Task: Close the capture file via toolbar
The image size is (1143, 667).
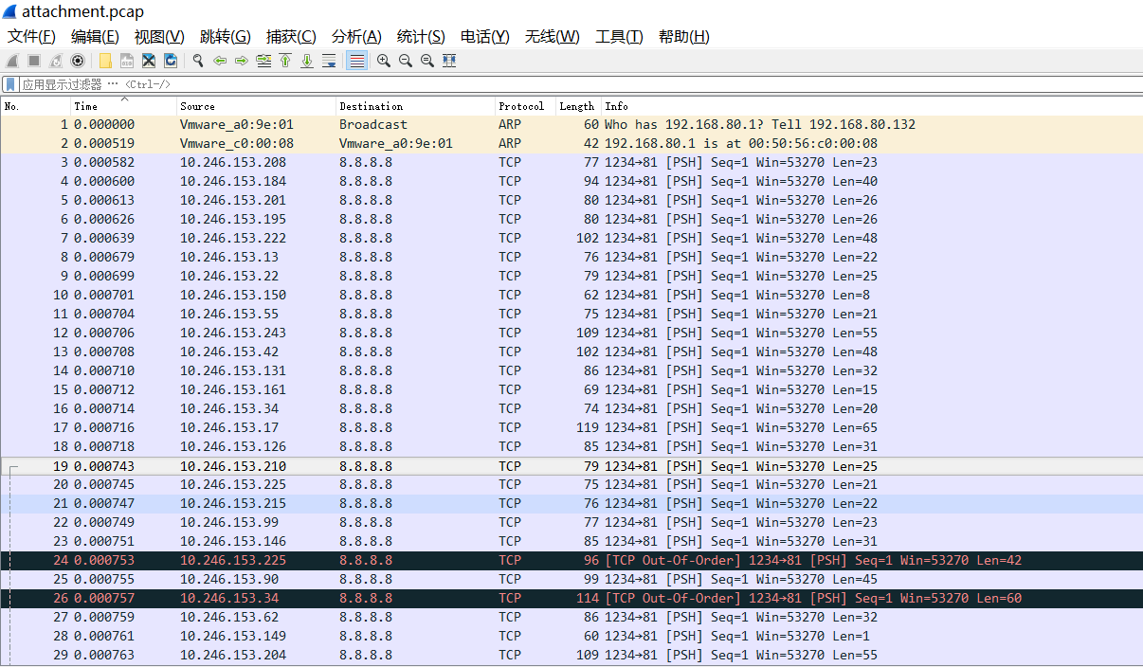Action: point(149,61)
